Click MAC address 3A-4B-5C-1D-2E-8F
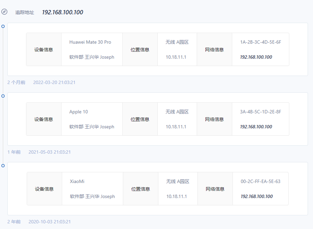313x229 pixels. (260, 112)
